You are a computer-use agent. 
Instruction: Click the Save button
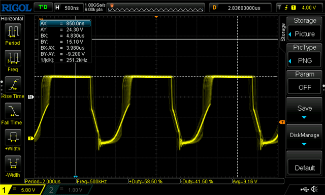[x=304, y=110]
